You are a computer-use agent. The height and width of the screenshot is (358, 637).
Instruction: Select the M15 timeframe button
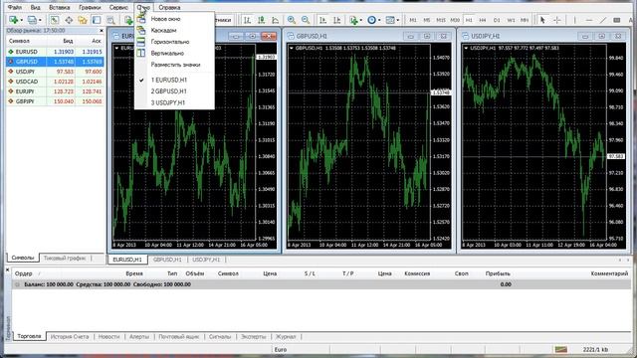pos(441,20)
